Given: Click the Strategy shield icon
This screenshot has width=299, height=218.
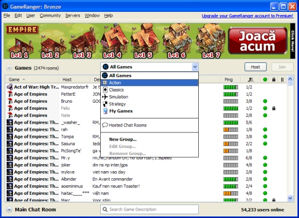Looking at the screenshot, I should pos(105,104).
